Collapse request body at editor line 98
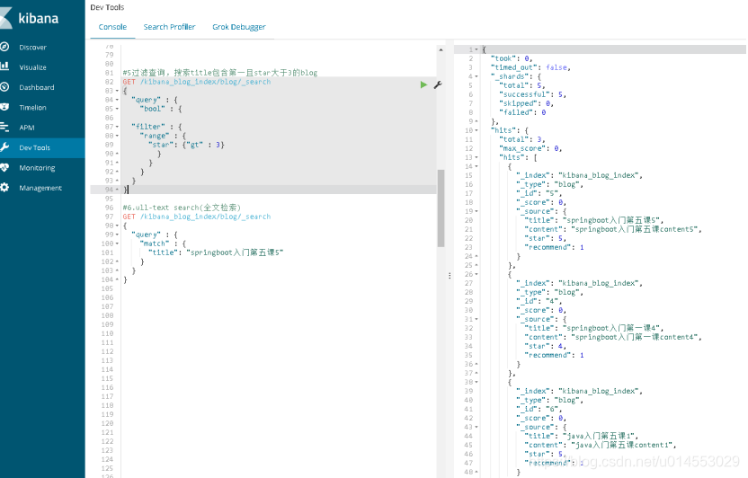 (x=118, y=226)
